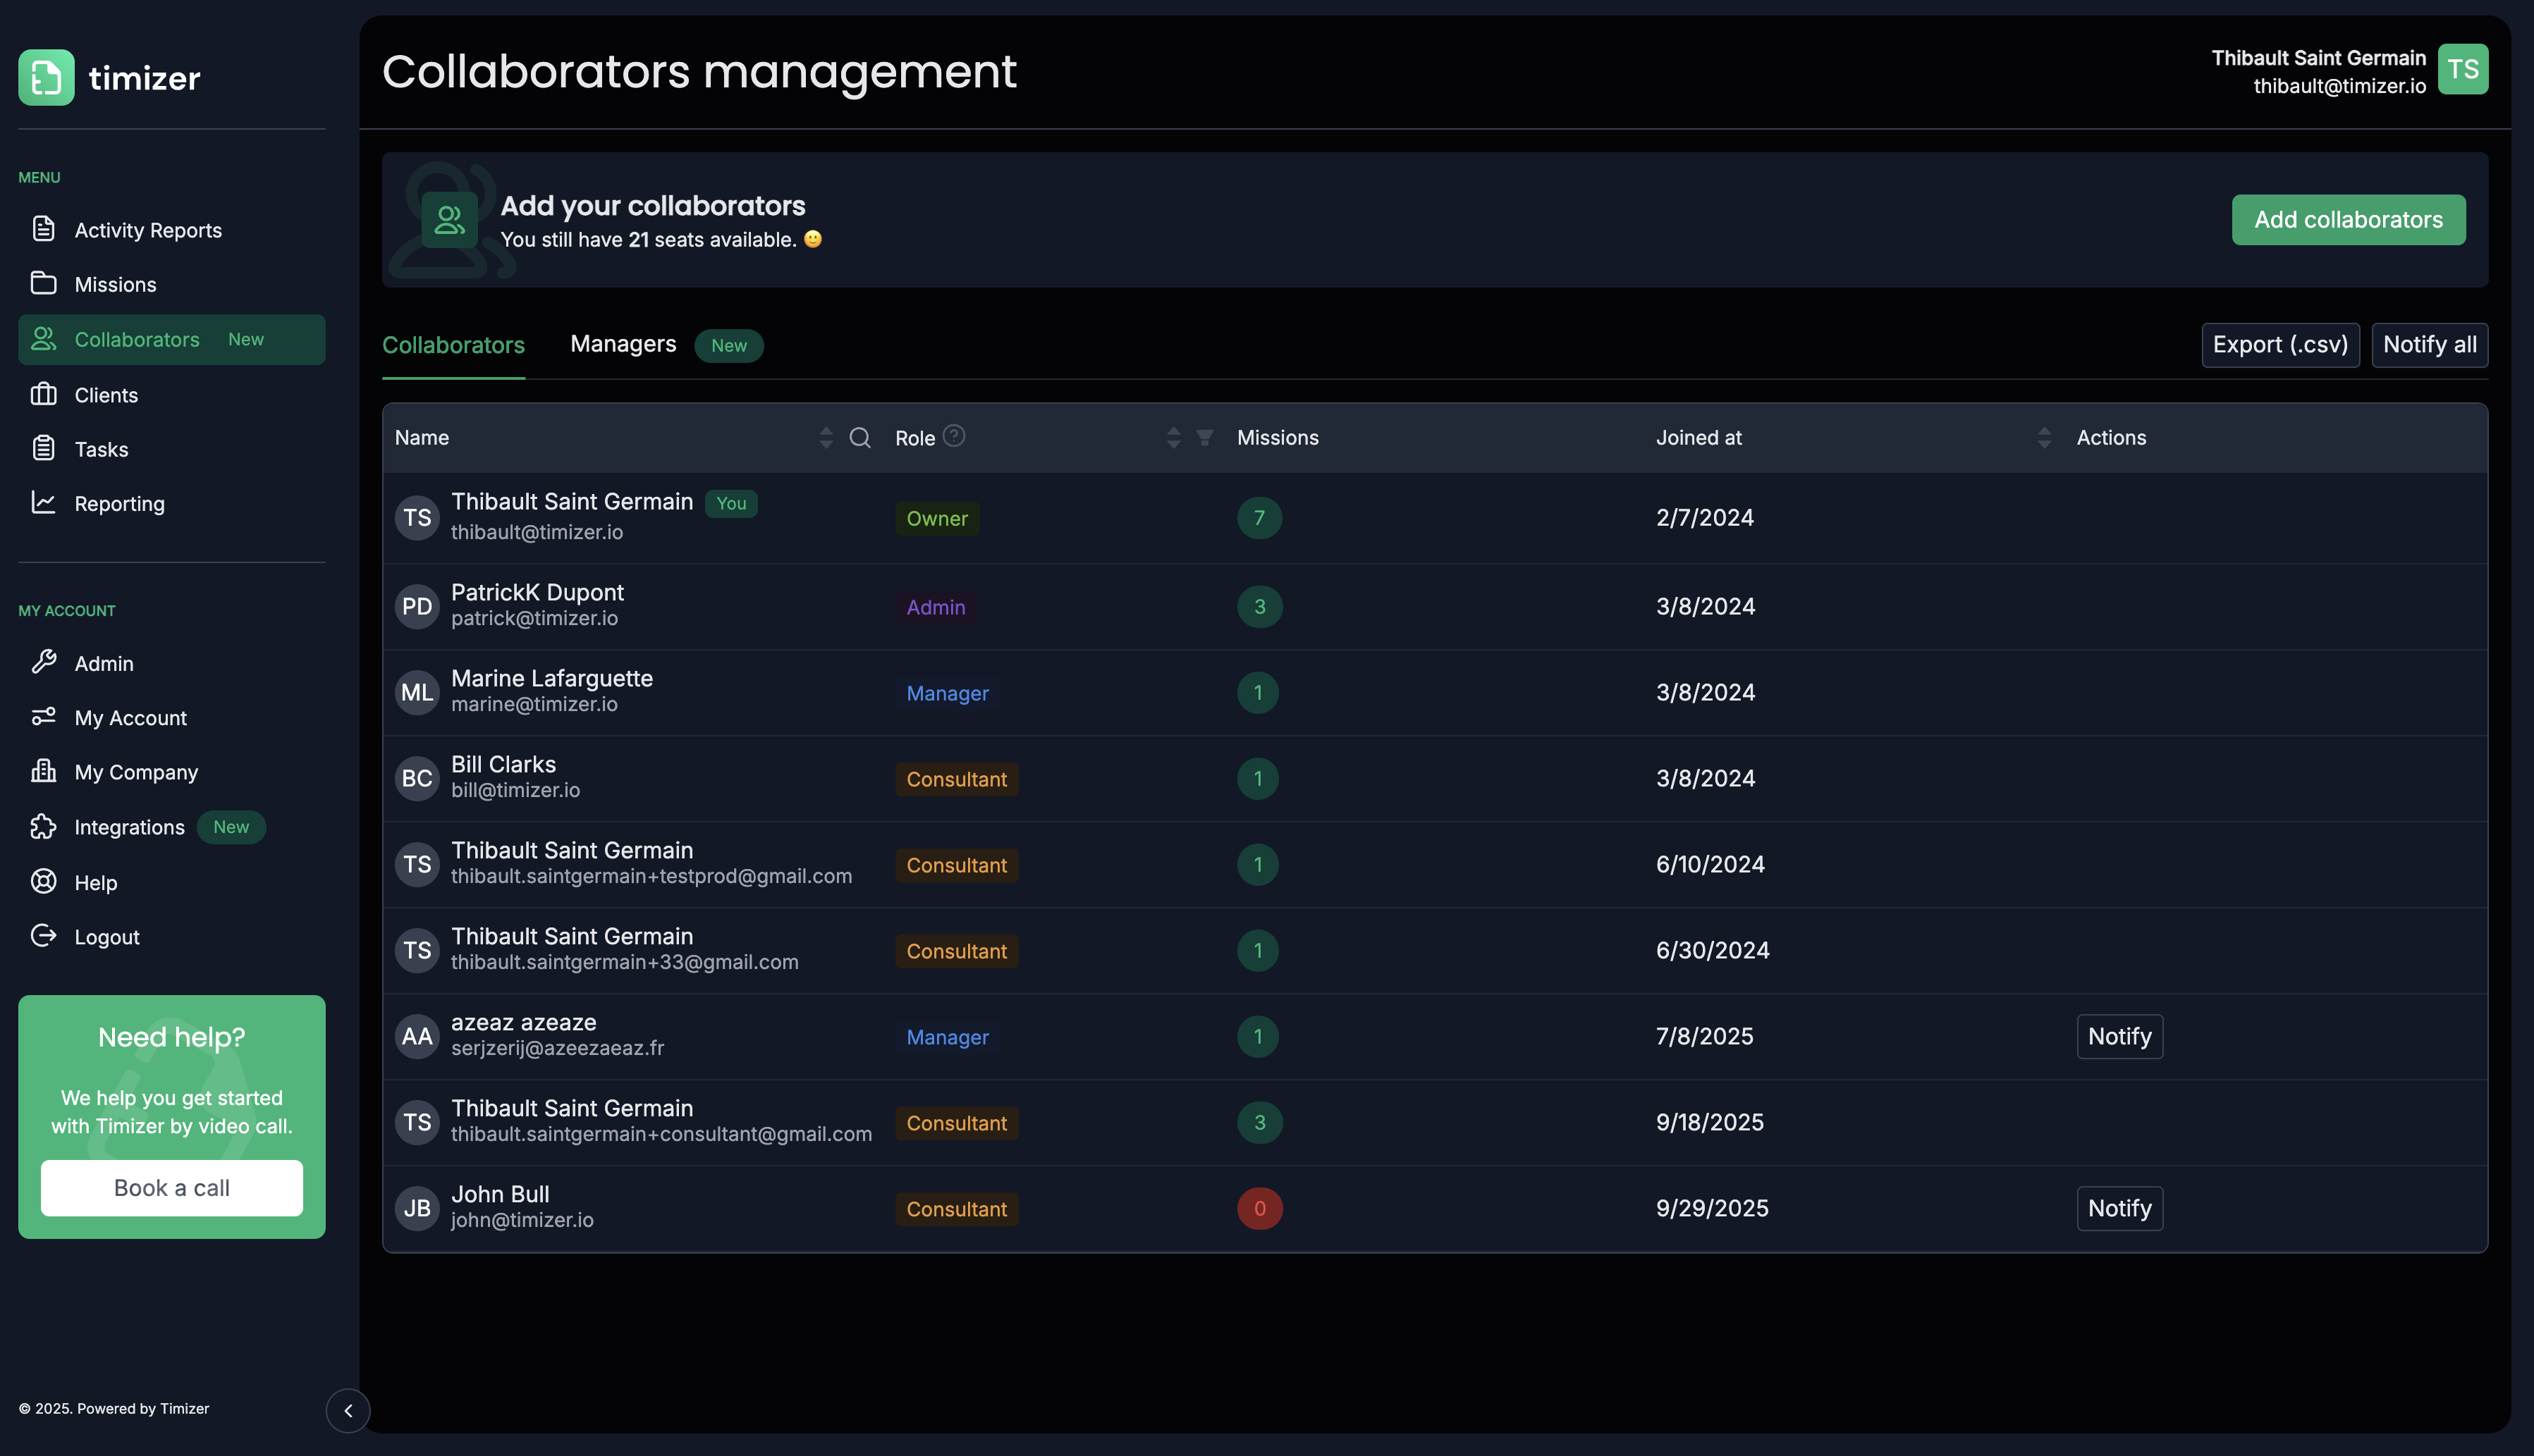Open the Activity Reports icon in sidebar
Screen dimensions: 2534x1456
pos(44,229)
